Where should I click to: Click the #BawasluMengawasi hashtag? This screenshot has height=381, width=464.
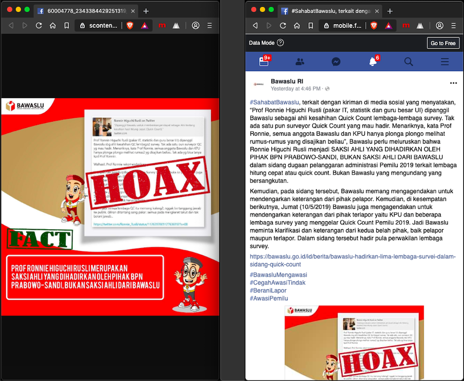(x=278, y=274)
